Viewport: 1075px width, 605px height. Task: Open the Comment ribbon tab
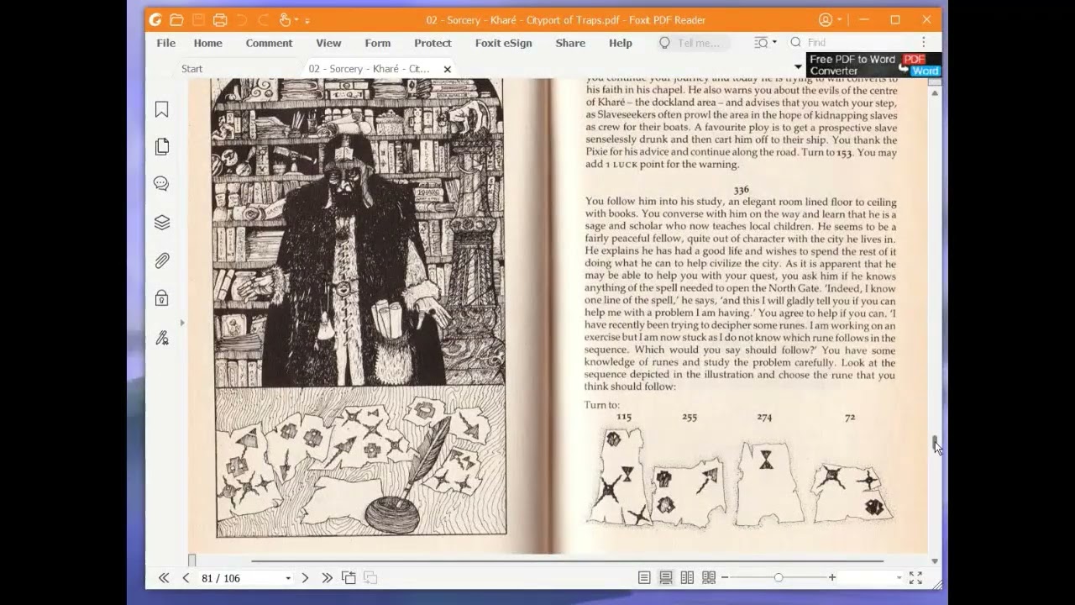(x=269, y=43)
